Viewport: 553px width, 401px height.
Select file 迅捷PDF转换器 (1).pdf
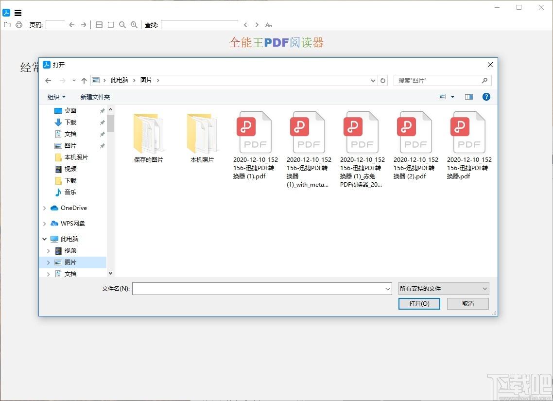click(255, 145)
